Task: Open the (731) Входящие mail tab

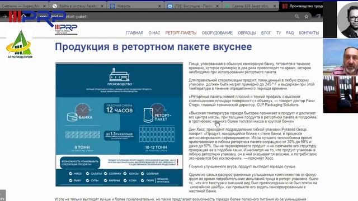Action: 193,6
